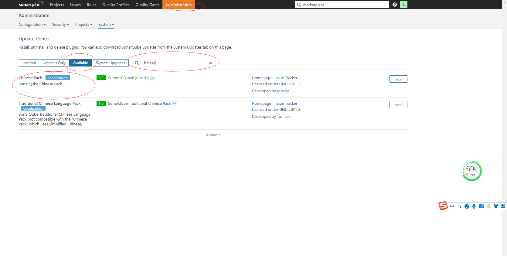Open Issues in the top navigation
507x256 pixels.
75,5
